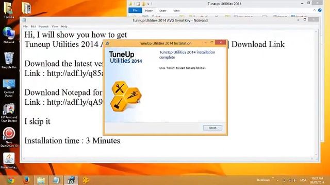Click "Hi, I will show you how to get"
The width and height of the screenshot is (330, 185).
76,34
